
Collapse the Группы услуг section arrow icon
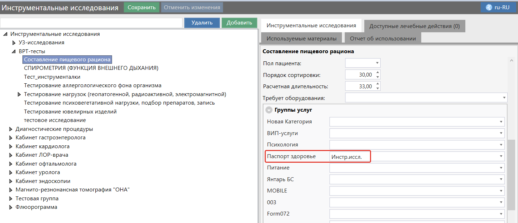(269, 110)
